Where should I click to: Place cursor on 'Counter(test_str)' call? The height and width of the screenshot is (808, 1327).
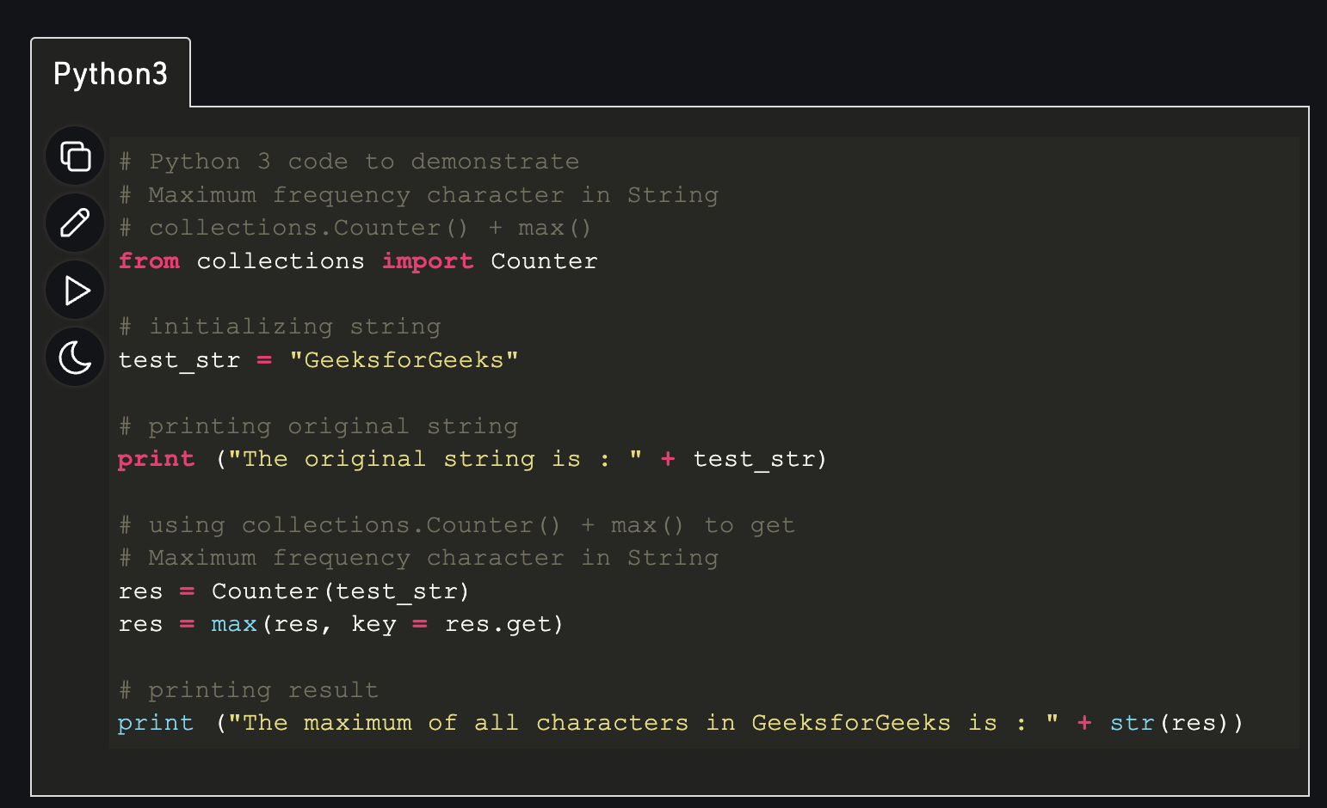click(340, 591)
